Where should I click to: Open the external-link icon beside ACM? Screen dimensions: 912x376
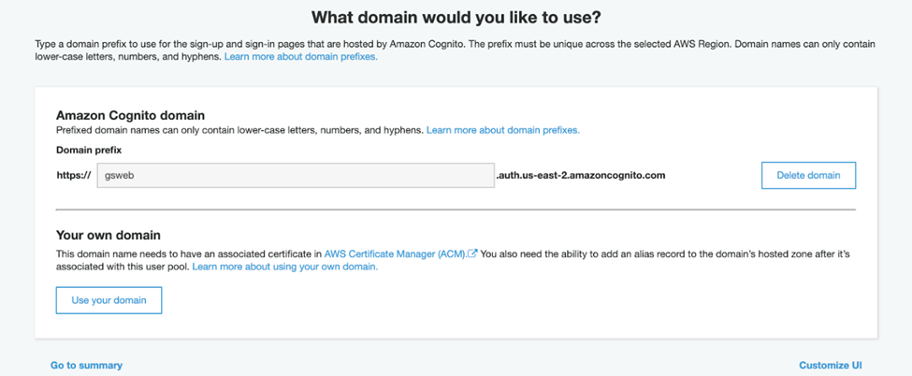[473, 253]
